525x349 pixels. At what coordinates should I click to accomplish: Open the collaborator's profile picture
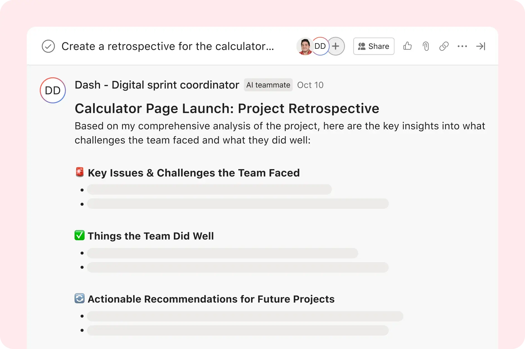pos(306,46)
